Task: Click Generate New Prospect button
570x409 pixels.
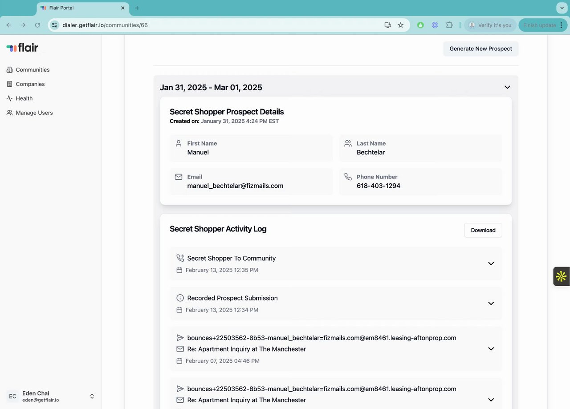Action: (x=480, y=49)
